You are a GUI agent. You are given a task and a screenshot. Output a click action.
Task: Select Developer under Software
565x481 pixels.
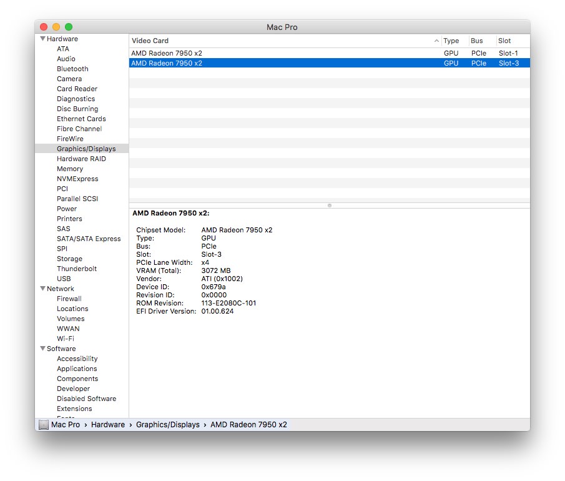click(x=73, y=389)
